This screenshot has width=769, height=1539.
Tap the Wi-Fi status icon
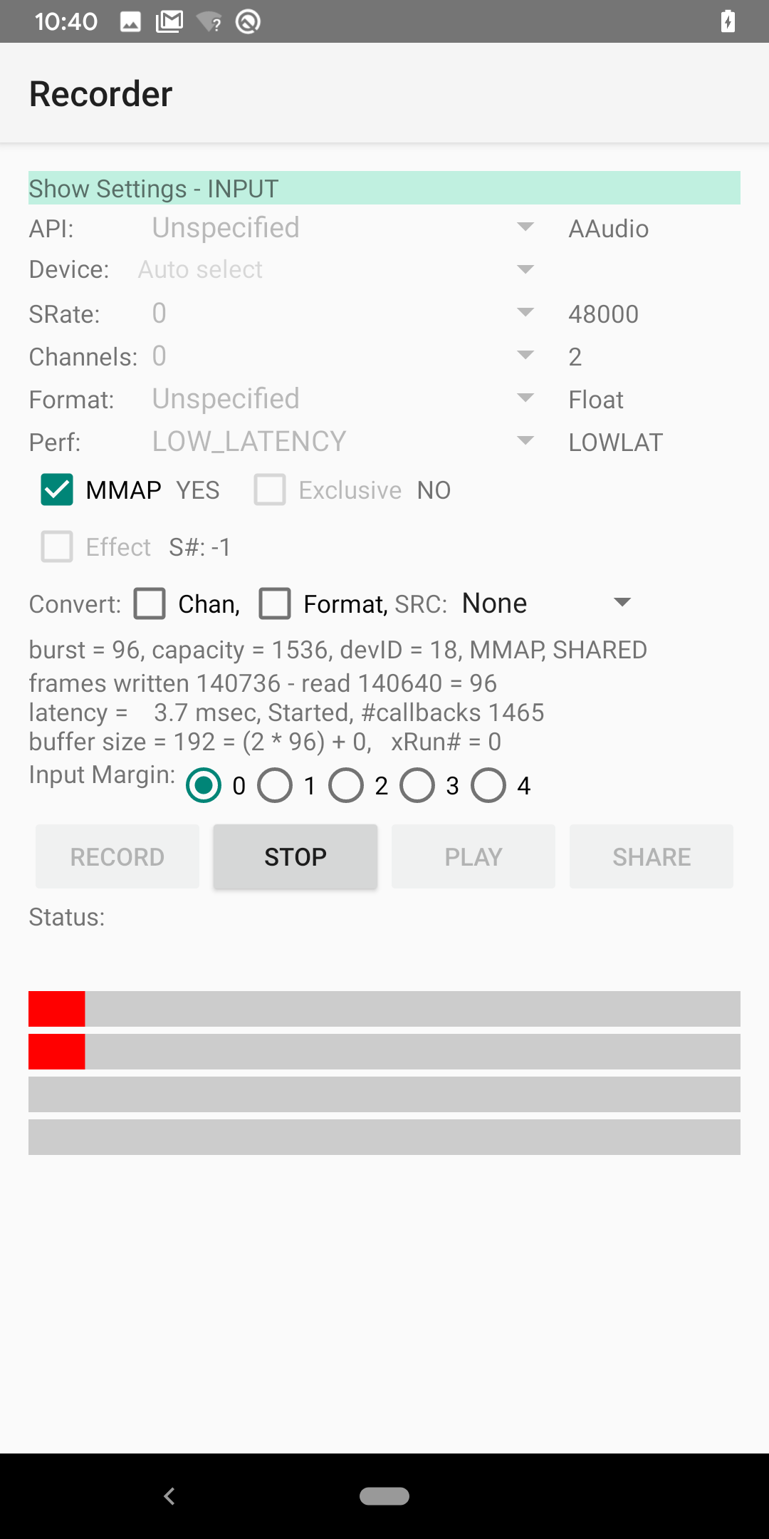pos(209,22)
